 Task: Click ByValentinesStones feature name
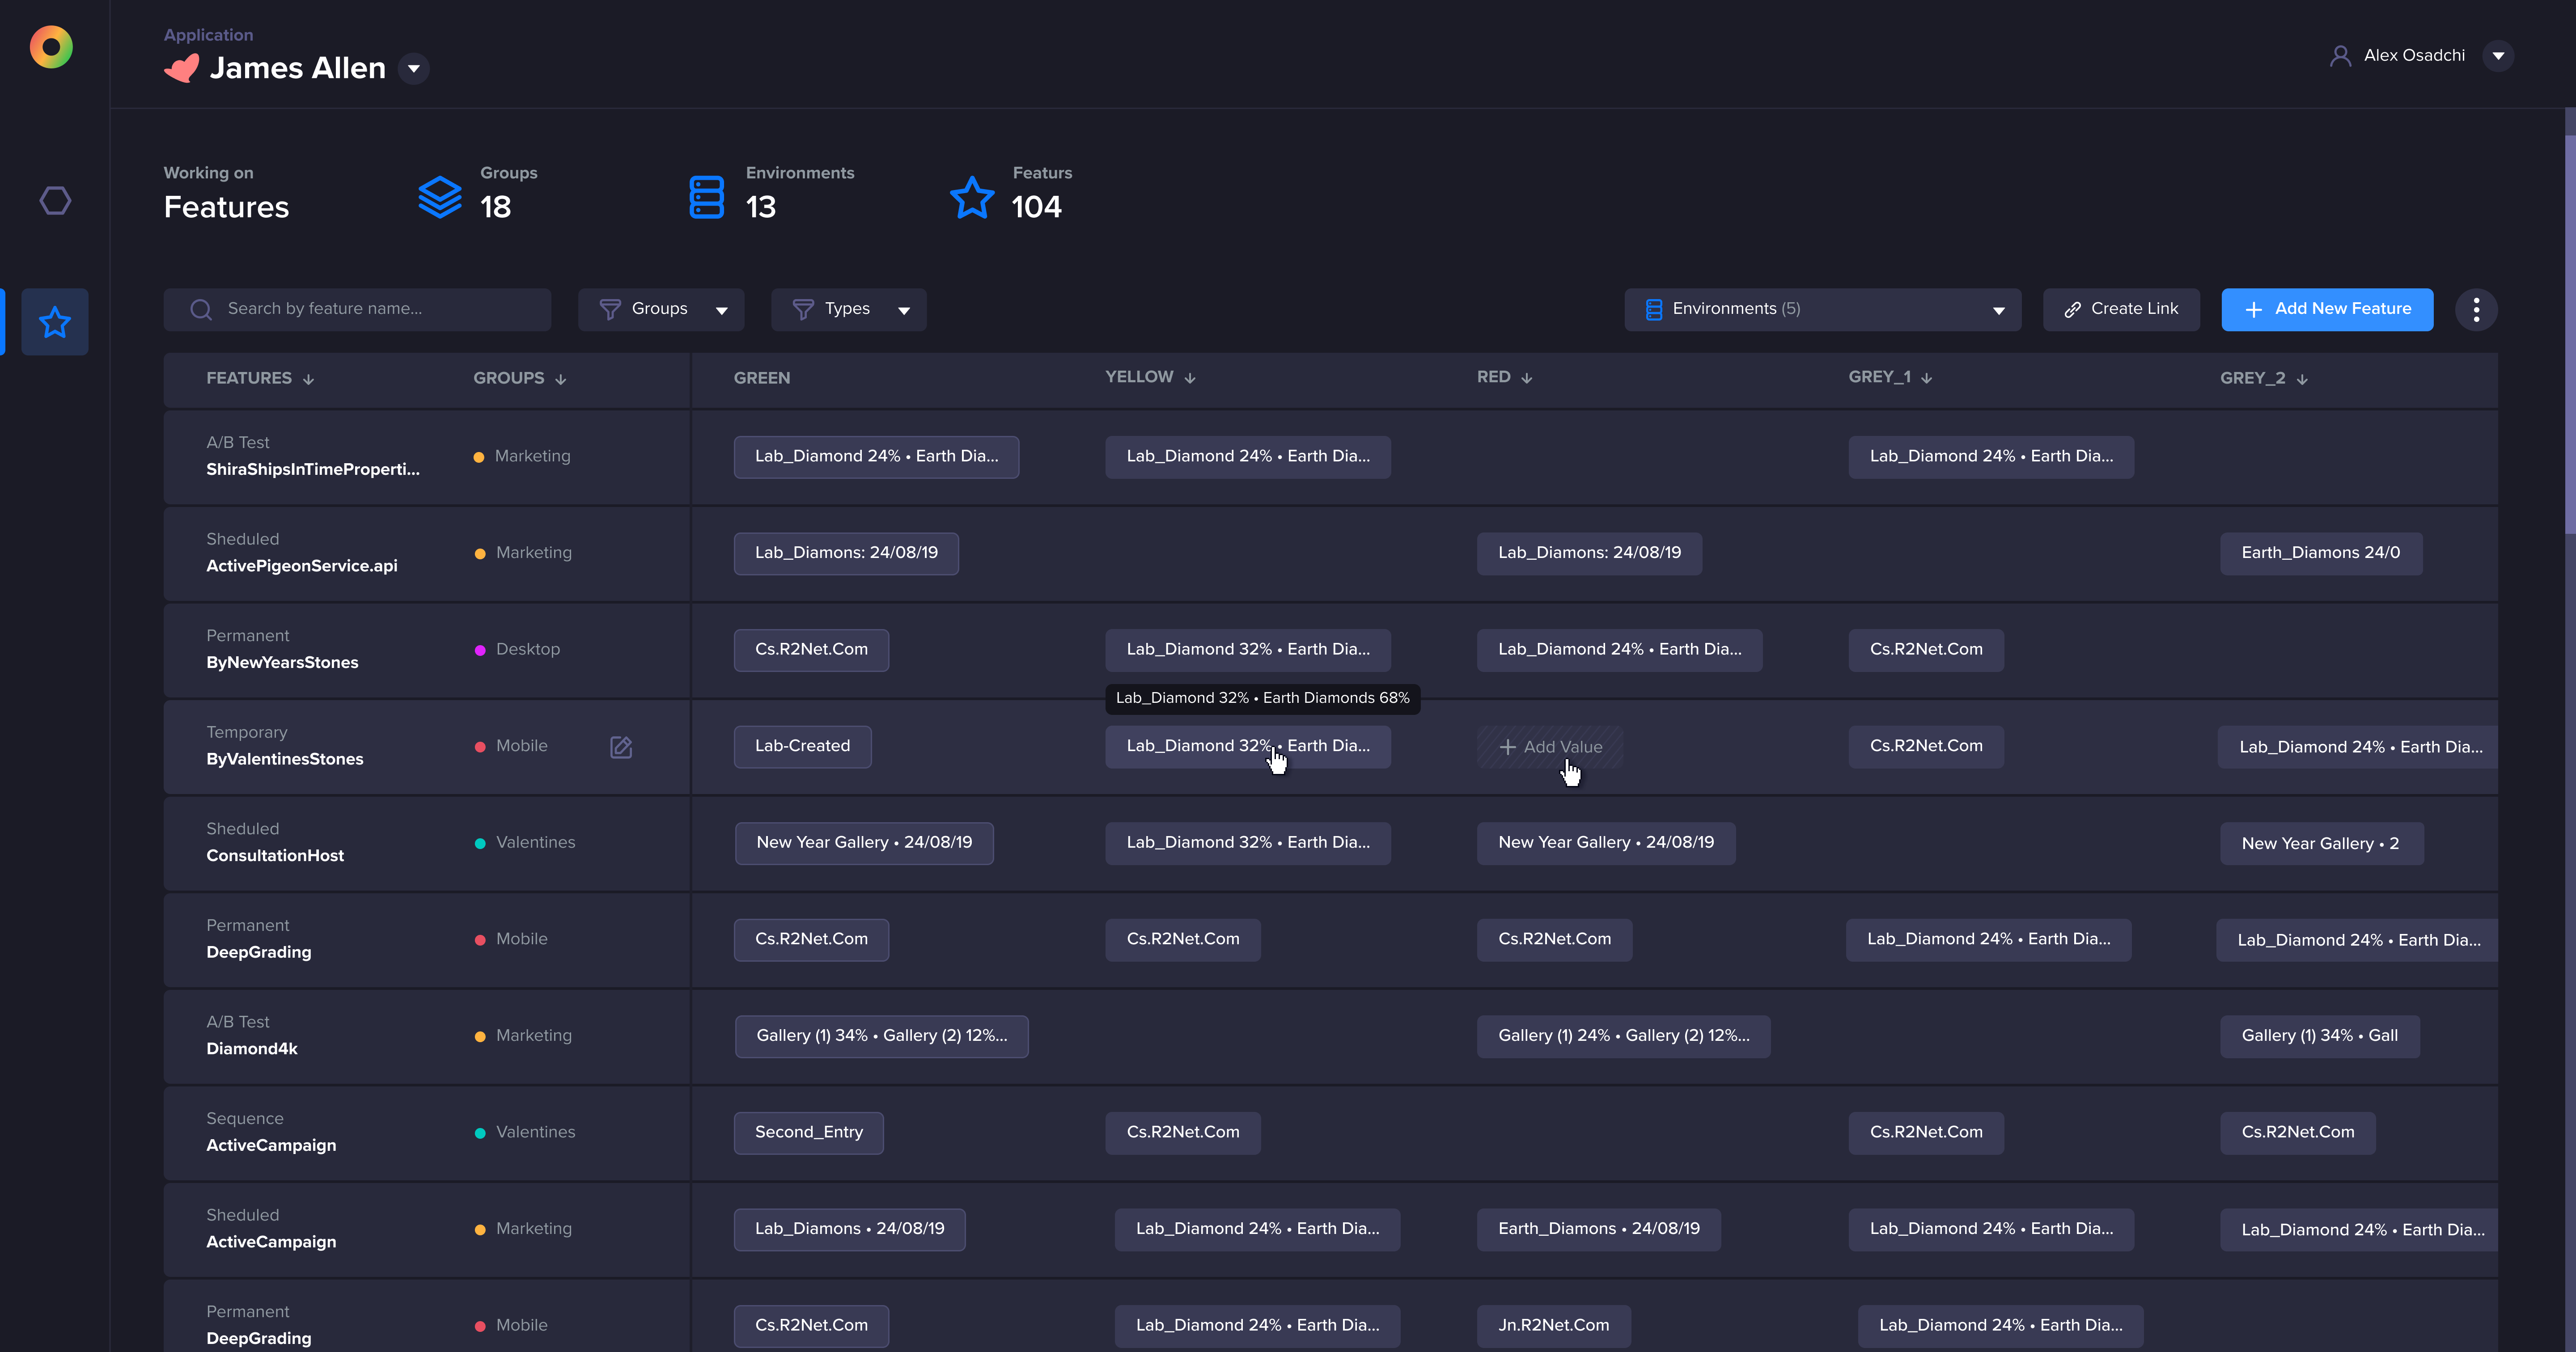(285, 760)
